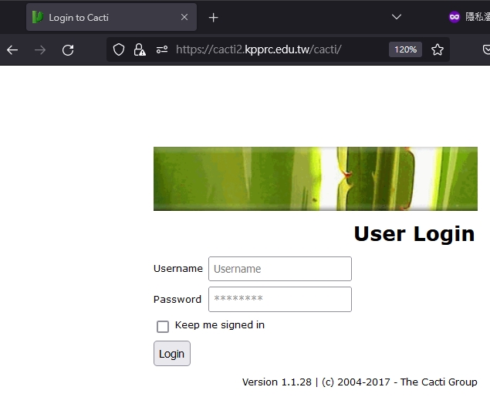490x404 pixels.
Task: Enable Keep me signed in checkbox
Action: 163,327
